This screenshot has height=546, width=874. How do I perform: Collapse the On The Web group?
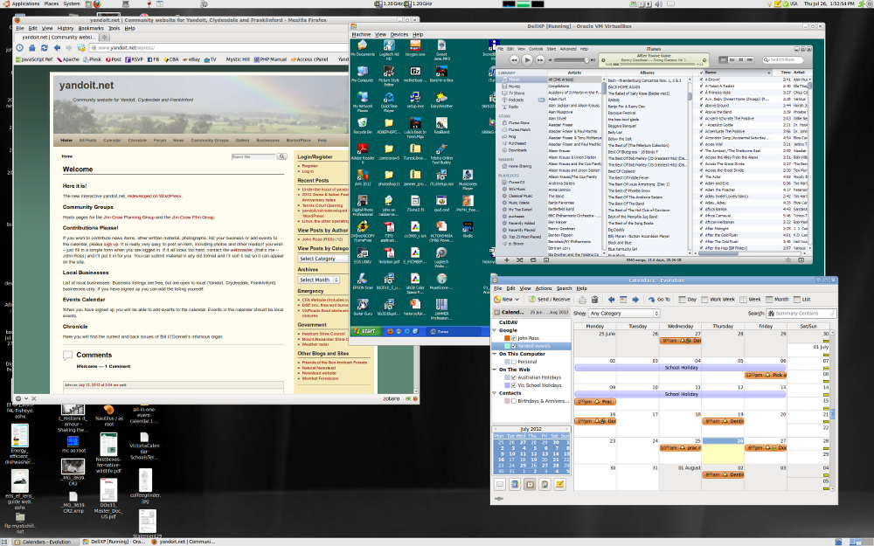pyautogui.click(x=495, y=370)
